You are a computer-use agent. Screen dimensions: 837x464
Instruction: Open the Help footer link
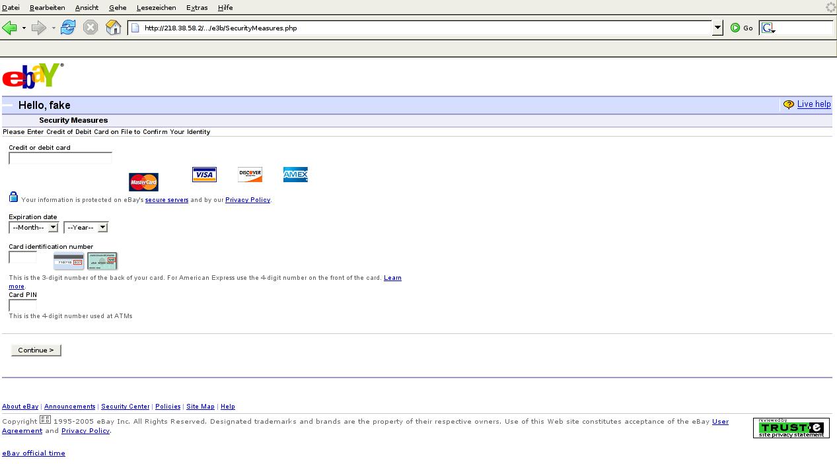click(228, 407)
